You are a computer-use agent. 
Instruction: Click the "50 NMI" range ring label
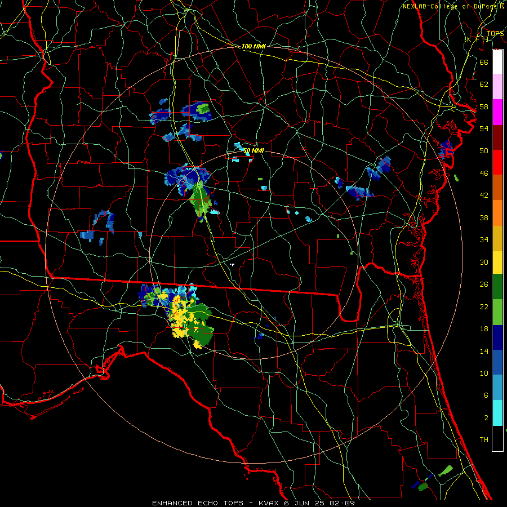coord(253,150)
